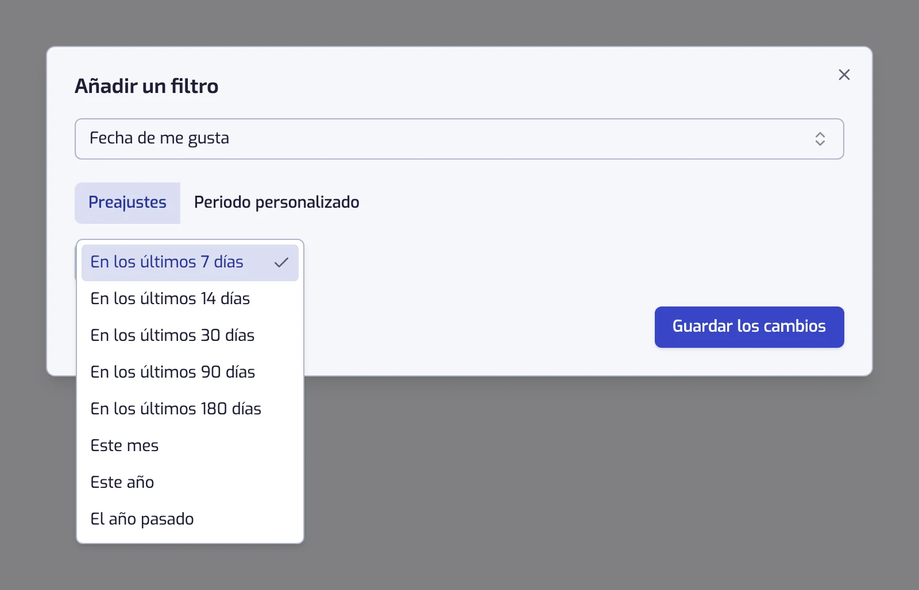The image size is (919, 590).
Task: Pick En los últimos 30 días
Action: [x=190, y=336]
